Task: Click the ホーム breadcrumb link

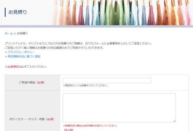Action: click(9, 33)
